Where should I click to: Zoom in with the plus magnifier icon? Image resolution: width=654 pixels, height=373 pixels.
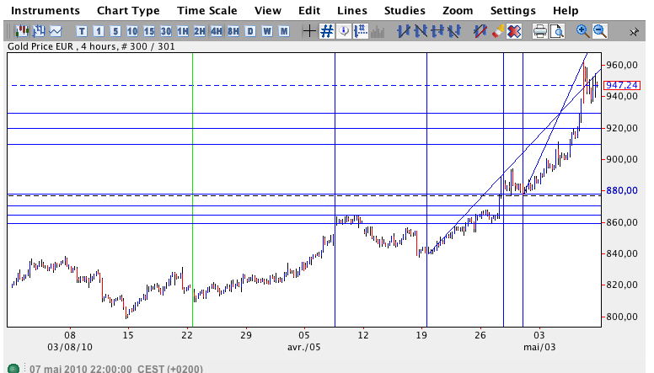[x=582, y=31]
